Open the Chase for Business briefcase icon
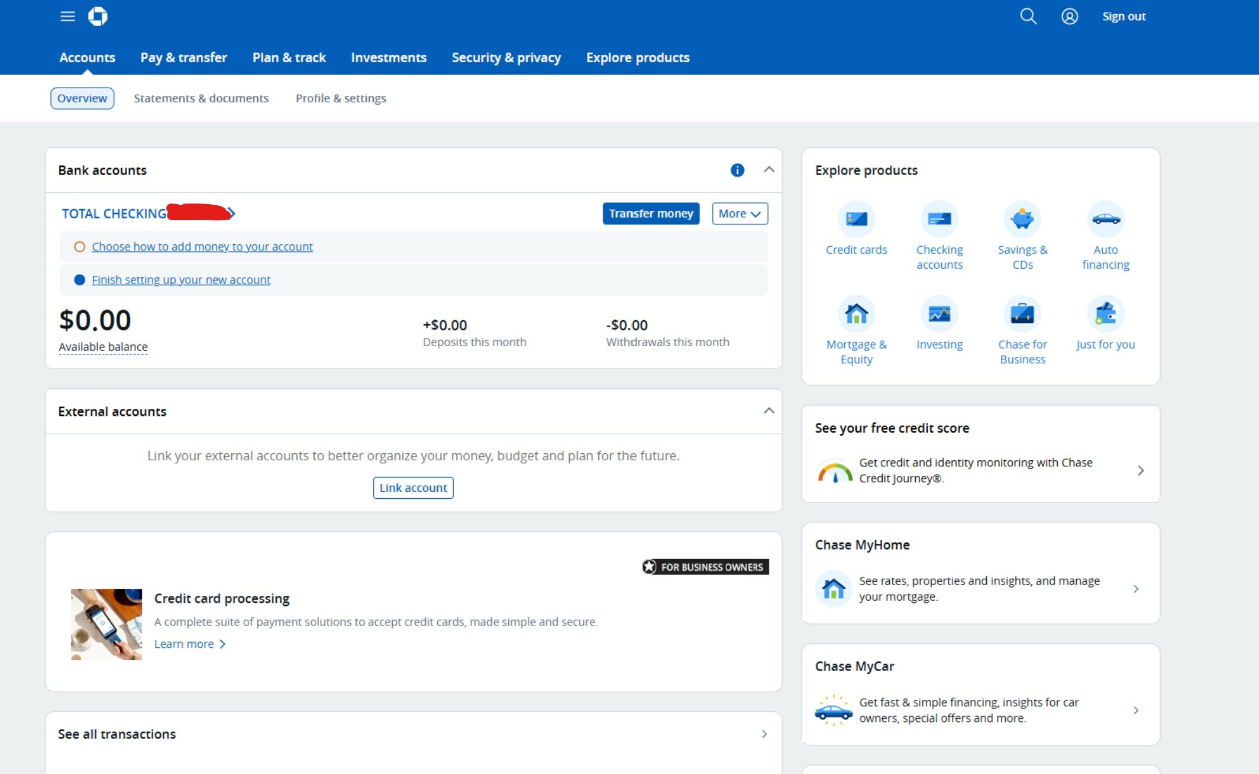1259x774 pixels. pyautogui.click(x=1022, y=314)
